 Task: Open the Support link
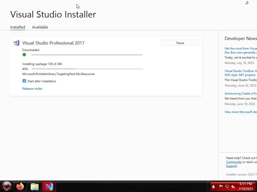pyautogui.click(x=231, y=166)
